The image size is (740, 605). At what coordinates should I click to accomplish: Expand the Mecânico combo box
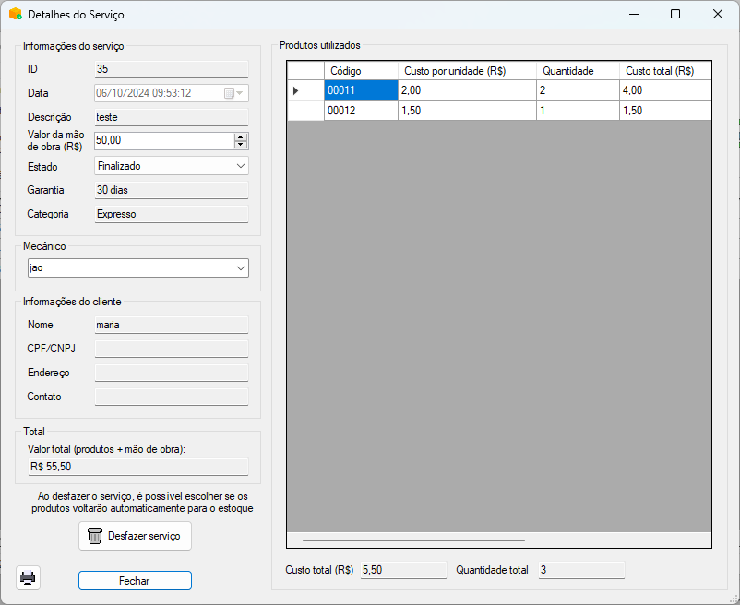pyautogui.click(x=240, y=267)
